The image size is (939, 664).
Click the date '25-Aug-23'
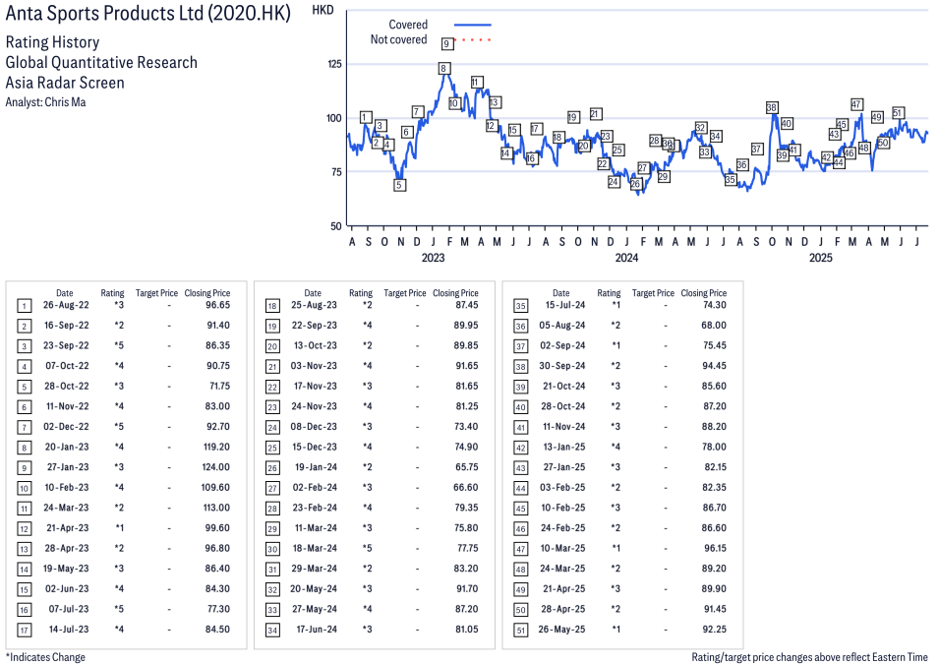click(314, 305)
